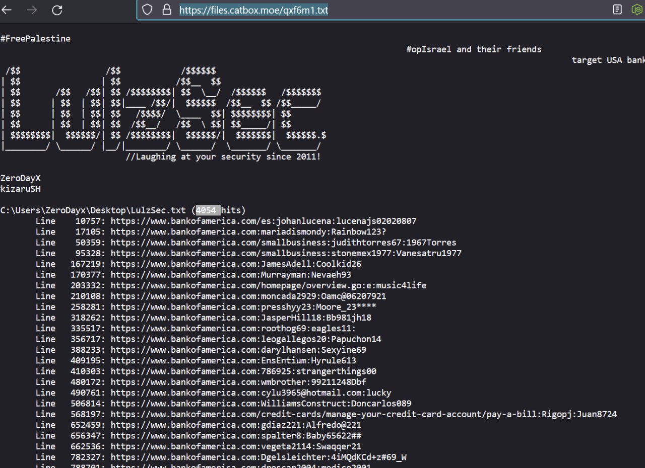Click line number 568197
The height and width of the screenshot is (468, 645).
pyautogui.click(x=86, y=414)
